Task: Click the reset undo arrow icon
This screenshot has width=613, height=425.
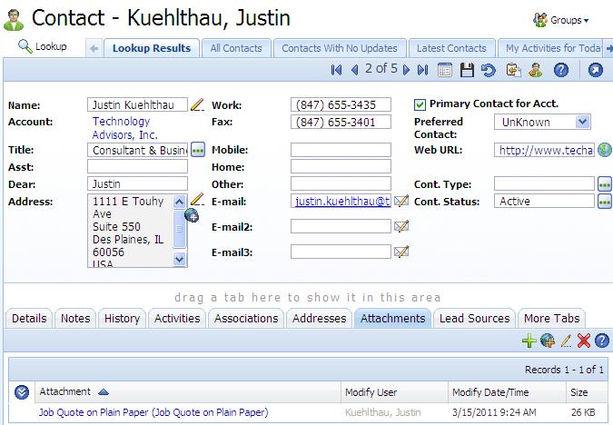Action: (x=488, y=70)
